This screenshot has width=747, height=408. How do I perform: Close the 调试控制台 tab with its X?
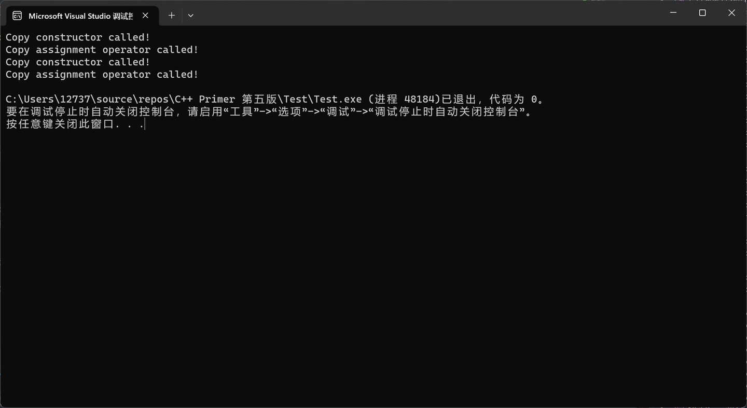(145, 16)
